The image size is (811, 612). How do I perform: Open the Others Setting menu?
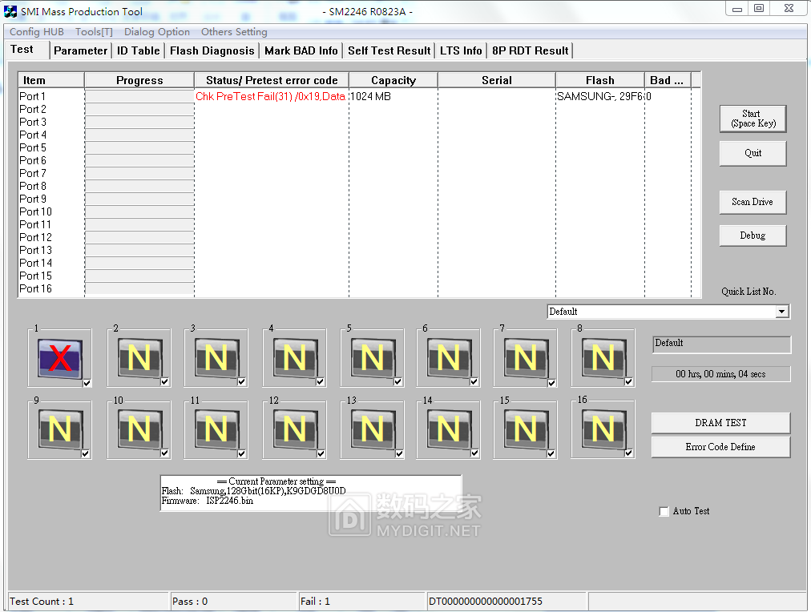234,32
